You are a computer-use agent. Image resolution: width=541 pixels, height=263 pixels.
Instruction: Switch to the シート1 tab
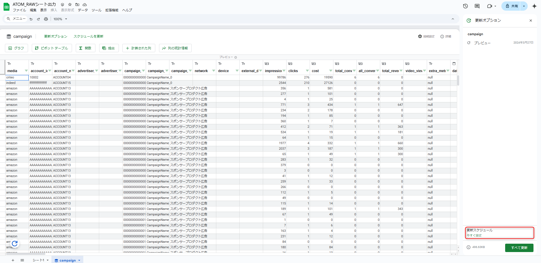[x=38, y=260]
